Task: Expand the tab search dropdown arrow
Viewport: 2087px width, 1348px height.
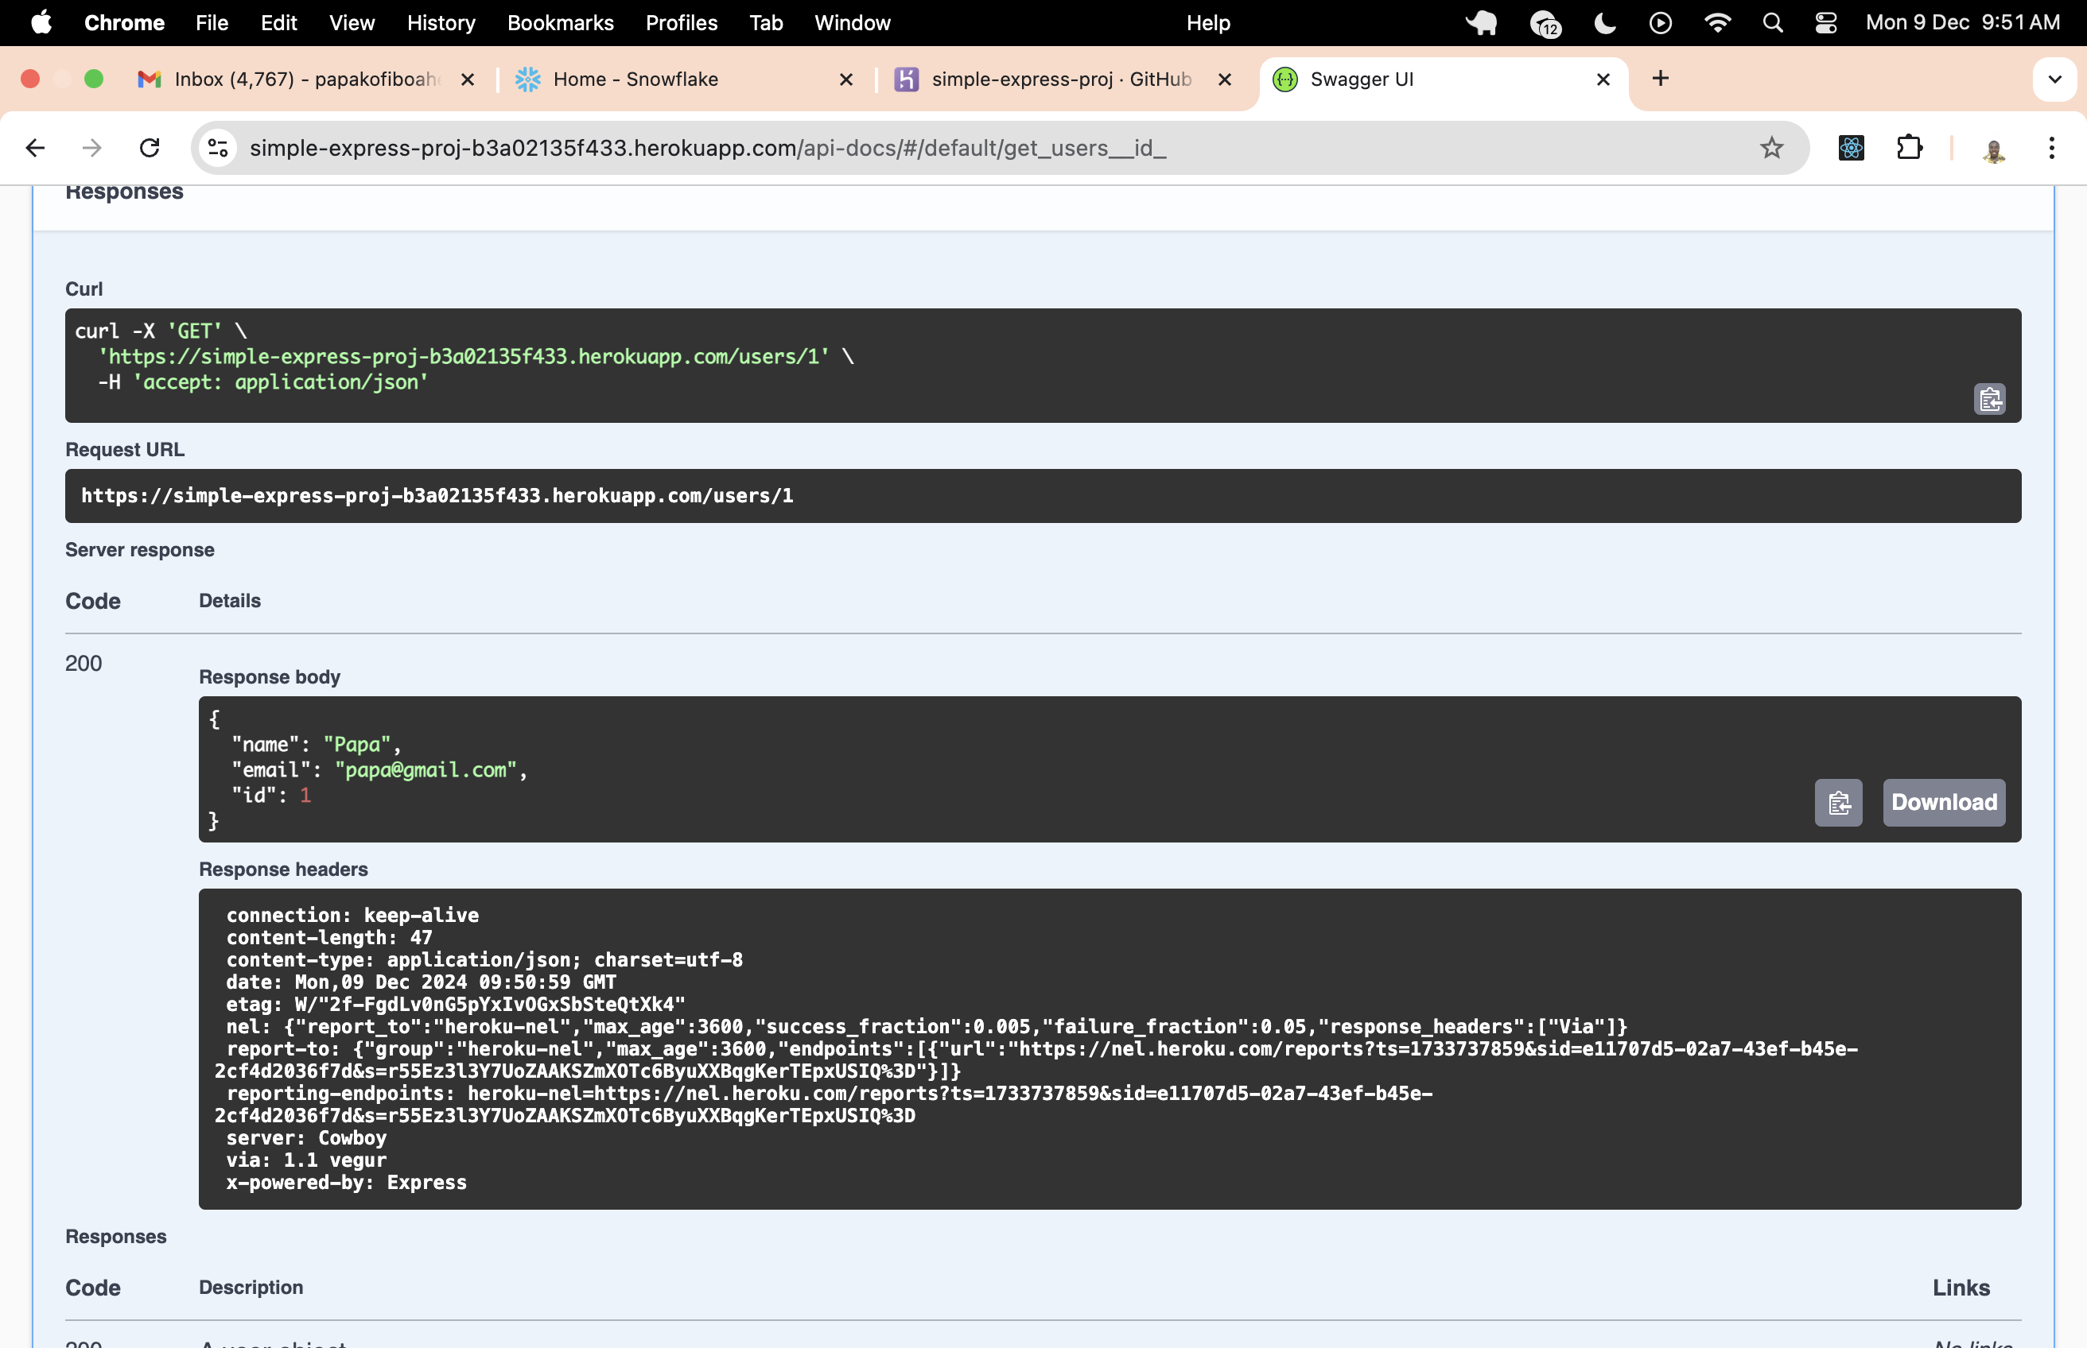Action: point(2054,79)
